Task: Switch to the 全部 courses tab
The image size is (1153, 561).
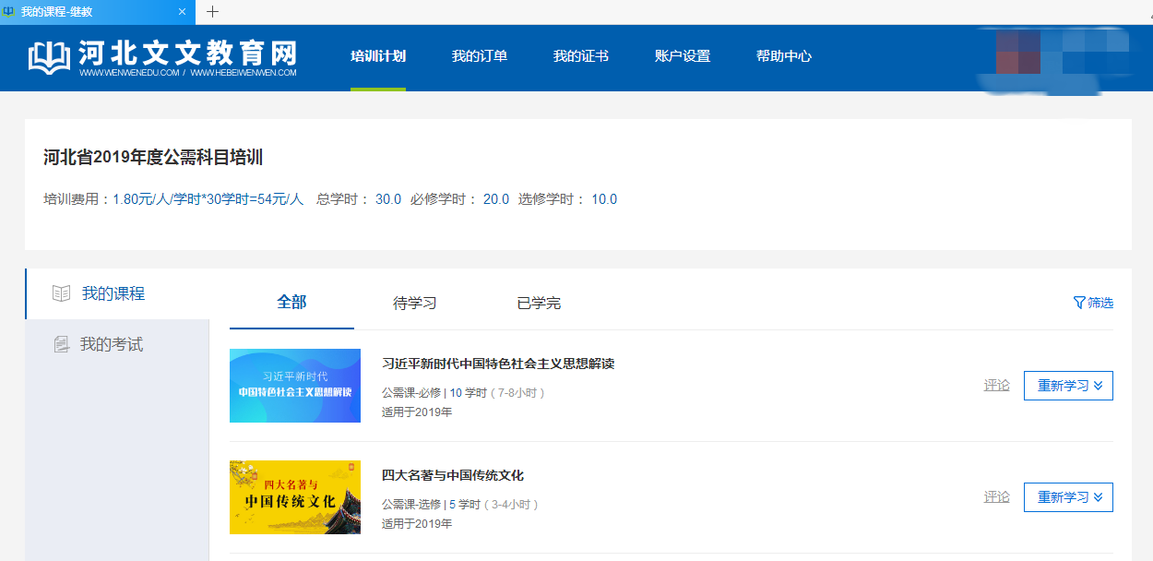Action: coord(291,303)
